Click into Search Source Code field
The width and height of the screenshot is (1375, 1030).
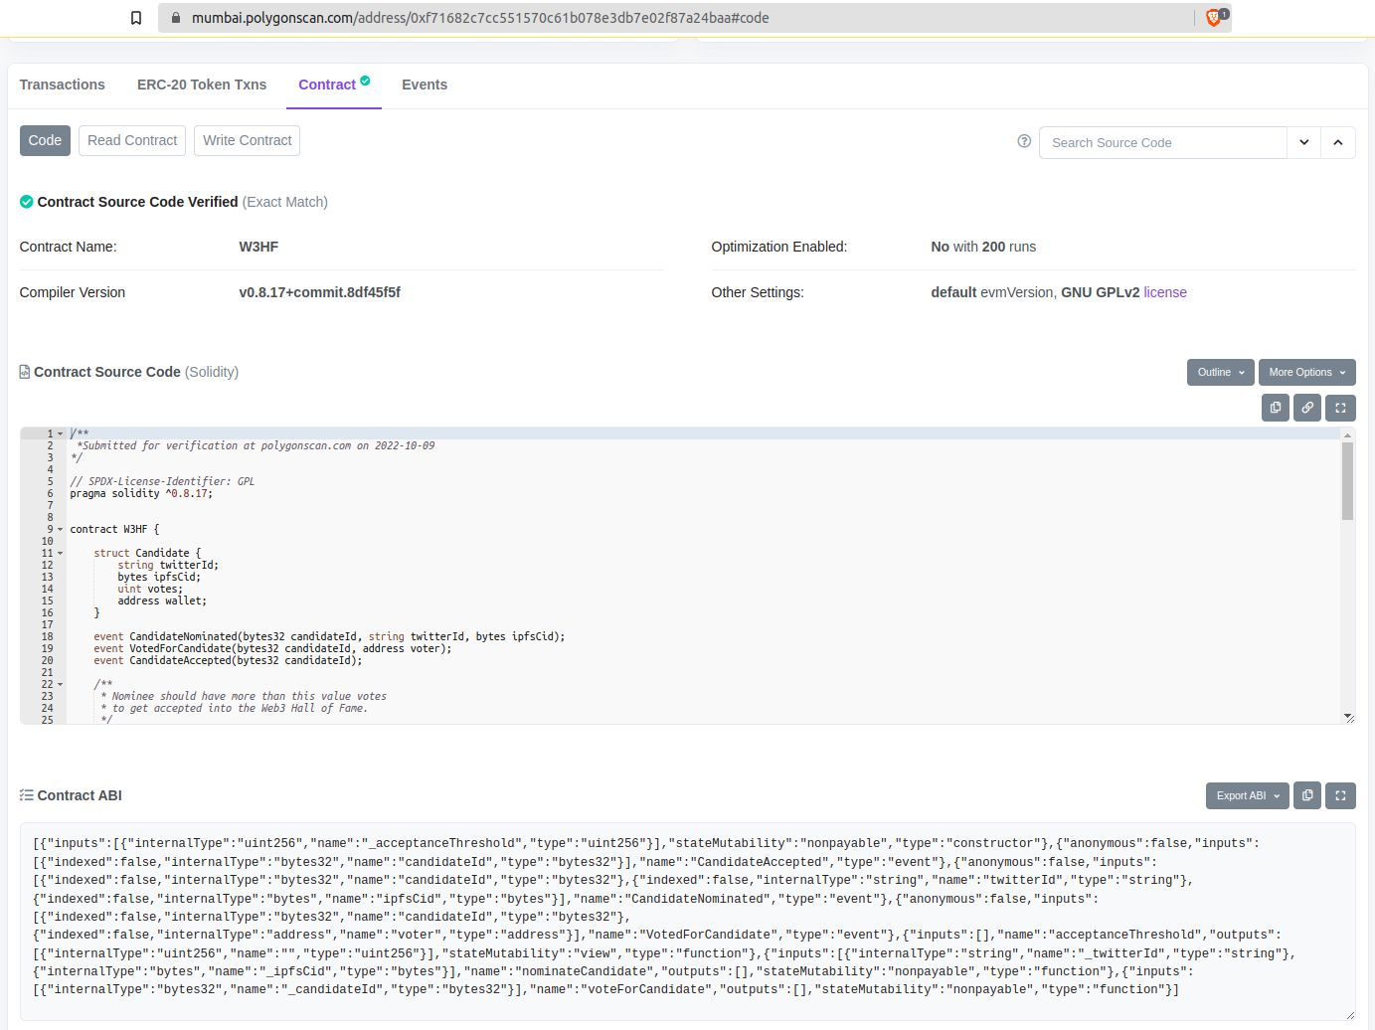[x=1163, y=142]
